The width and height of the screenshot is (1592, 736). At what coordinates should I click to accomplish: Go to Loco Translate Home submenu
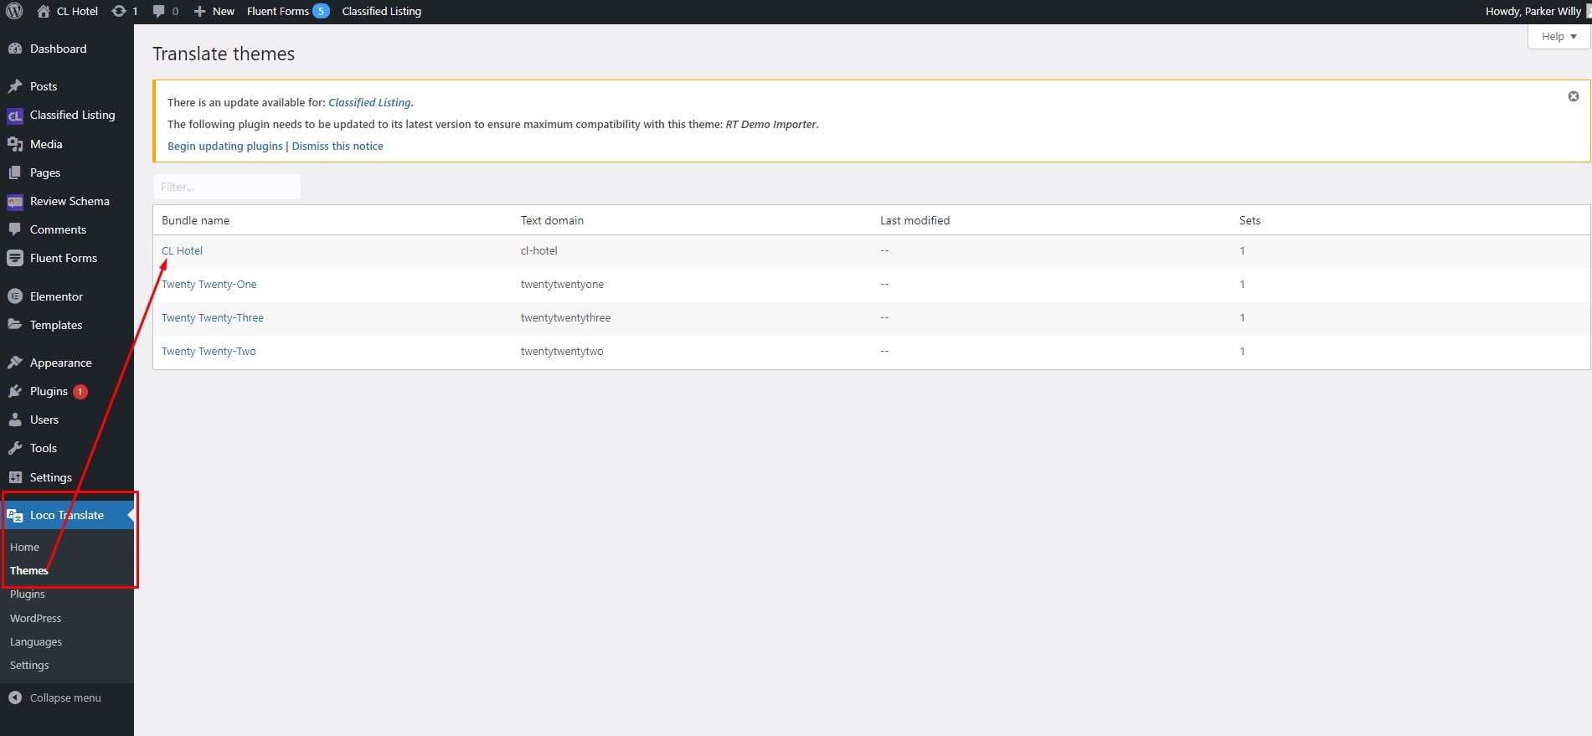tap(24, 547)
